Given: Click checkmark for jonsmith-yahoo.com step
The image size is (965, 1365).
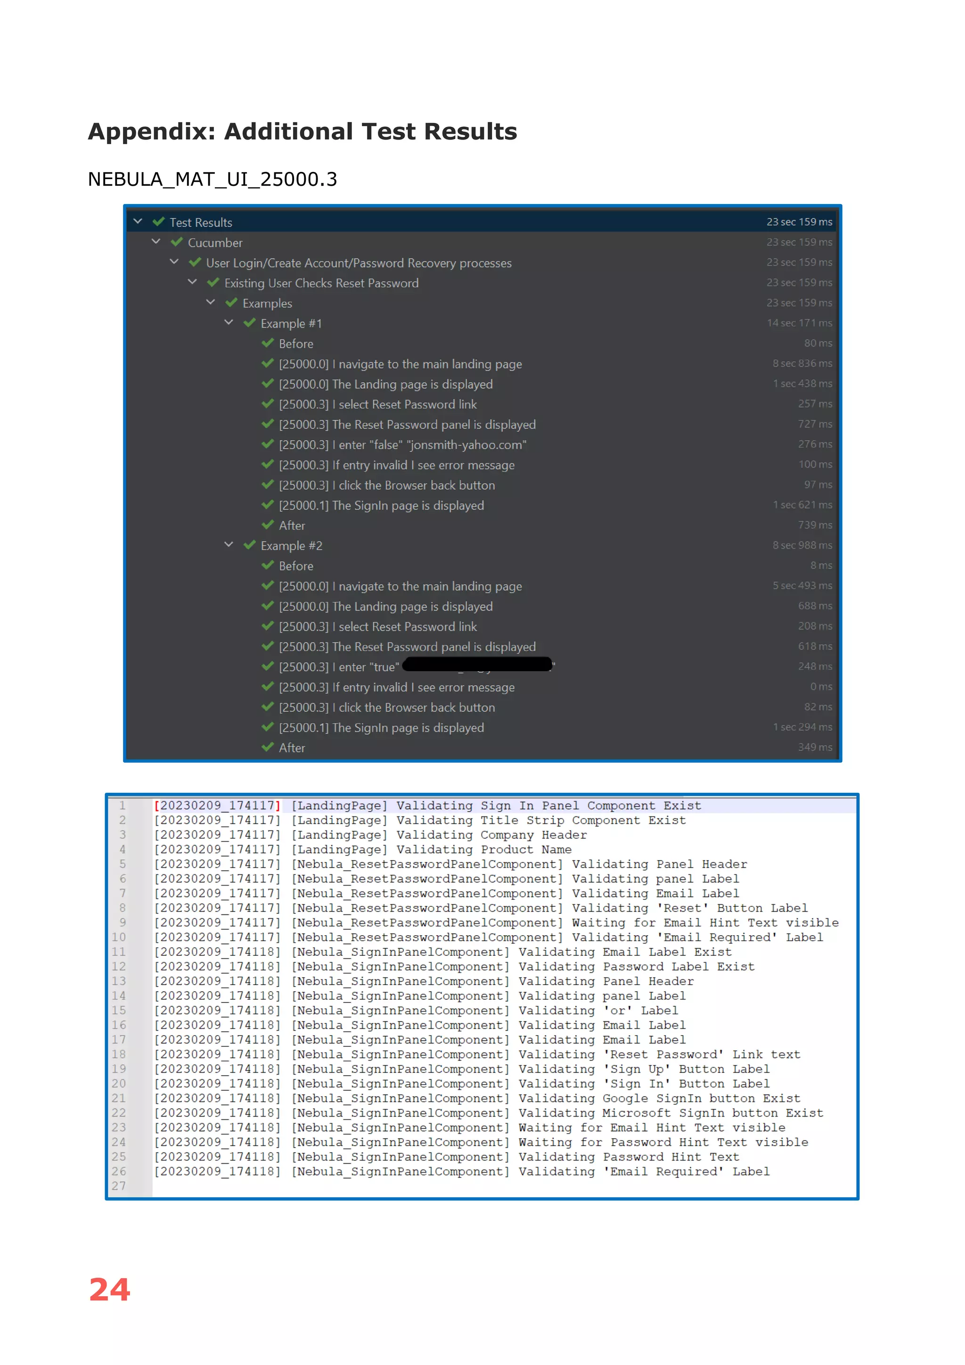Looking at the screenshot, I should pos(268,444).
